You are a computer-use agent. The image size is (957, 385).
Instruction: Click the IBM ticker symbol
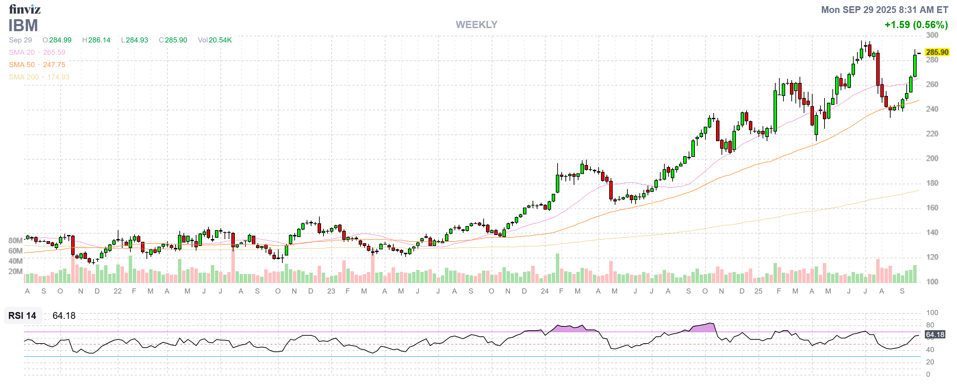(x=23, y=26)
